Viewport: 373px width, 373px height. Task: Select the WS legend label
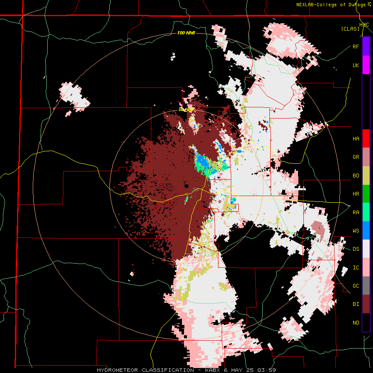pyautogui.click(x=356, y=231)
